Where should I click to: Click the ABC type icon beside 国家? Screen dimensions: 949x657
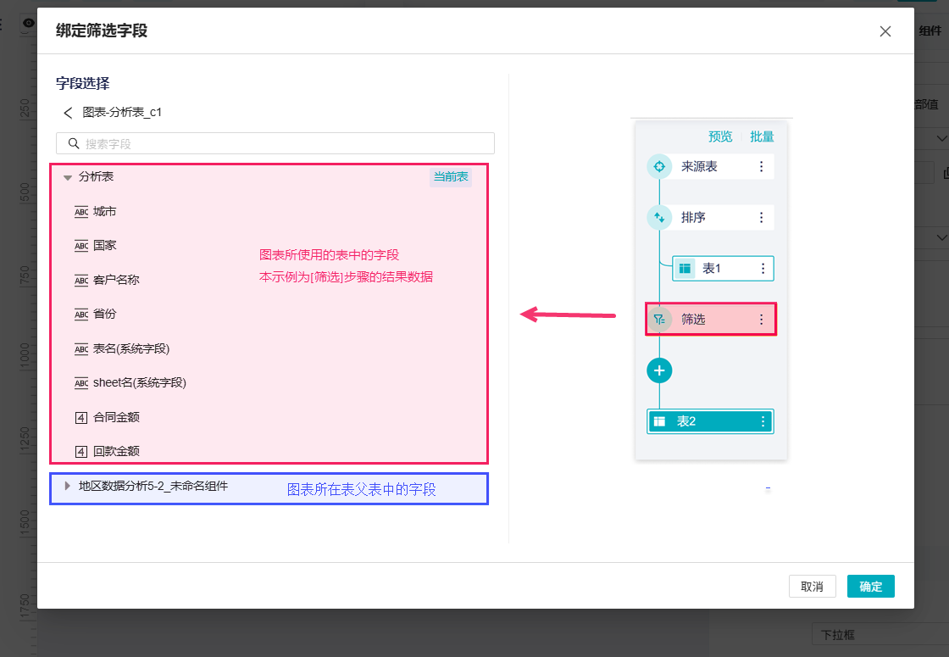81,246
